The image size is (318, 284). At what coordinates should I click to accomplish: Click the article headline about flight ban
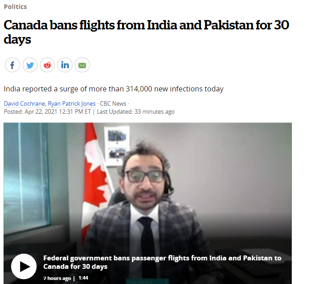pos(146,32)
